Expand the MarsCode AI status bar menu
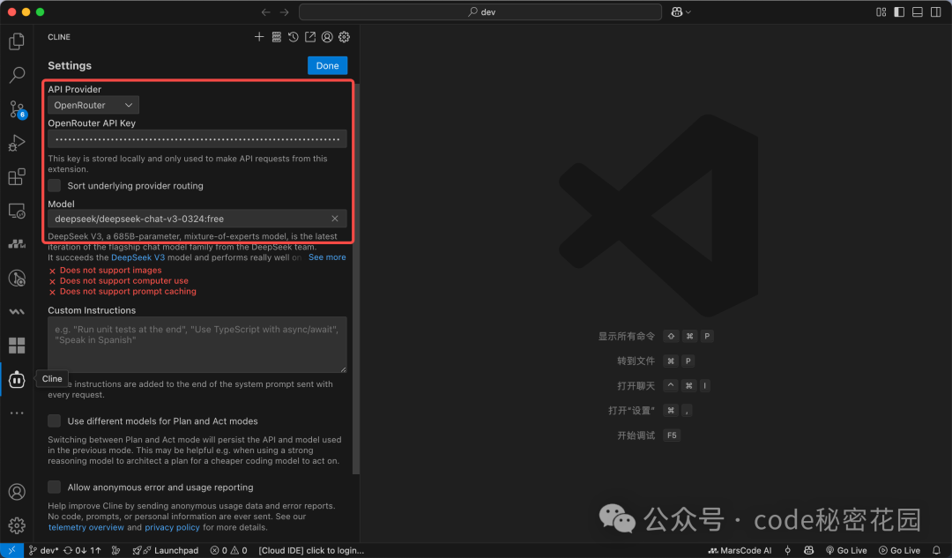Screen dimensions: 952x558 tap(740, 550)
